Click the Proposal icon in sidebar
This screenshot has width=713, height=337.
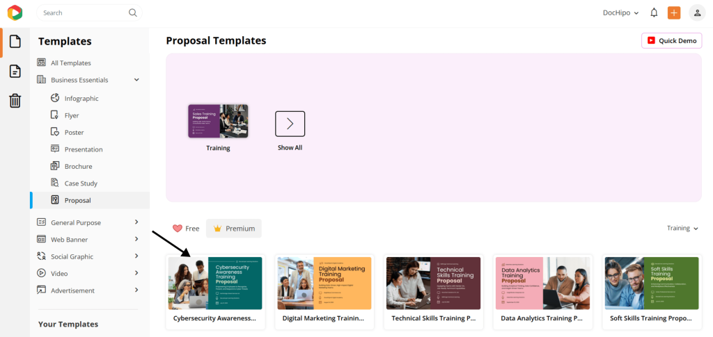pyautogui.click(x=55, y=200)
